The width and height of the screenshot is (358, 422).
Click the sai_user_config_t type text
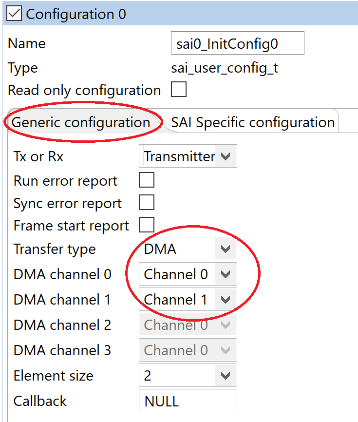point(225,68)
